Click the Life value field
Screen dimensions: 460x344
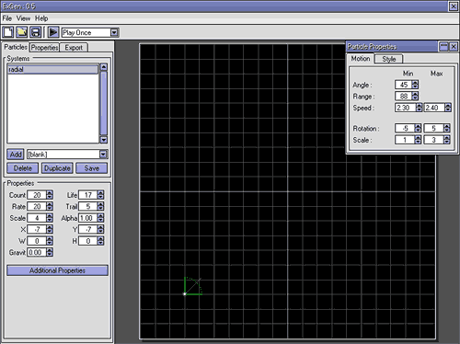click(x=88, y=195)
